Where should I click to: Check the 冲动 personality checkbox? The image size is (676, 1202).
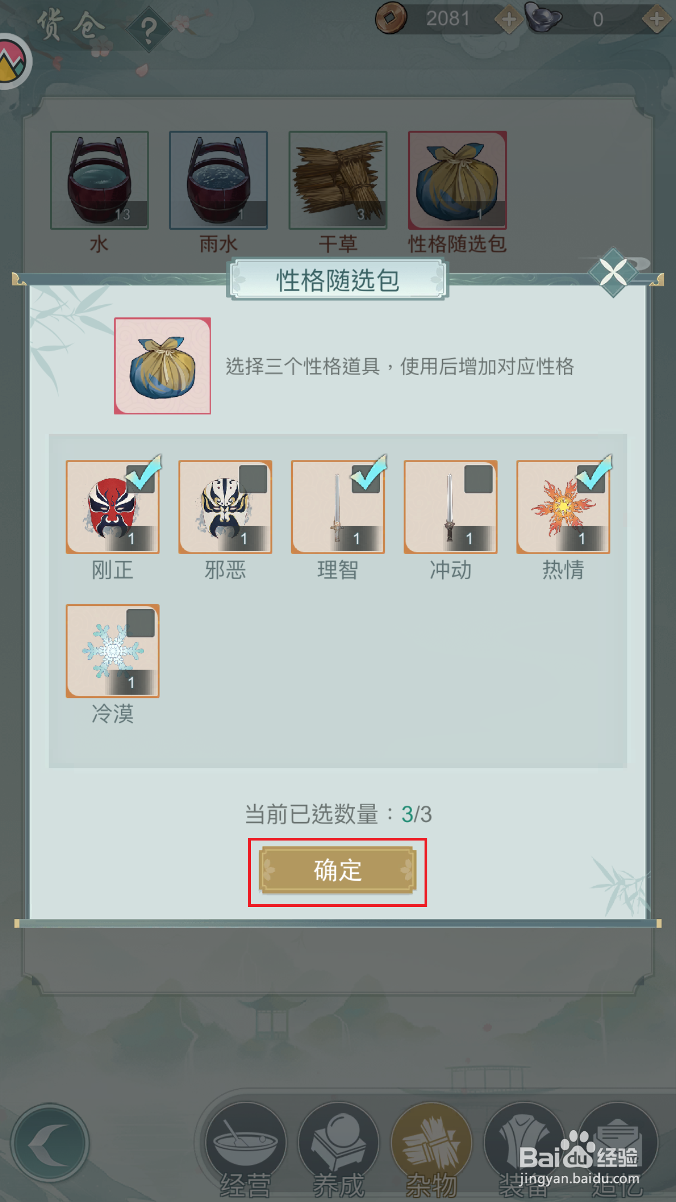(x=478, y=479)
